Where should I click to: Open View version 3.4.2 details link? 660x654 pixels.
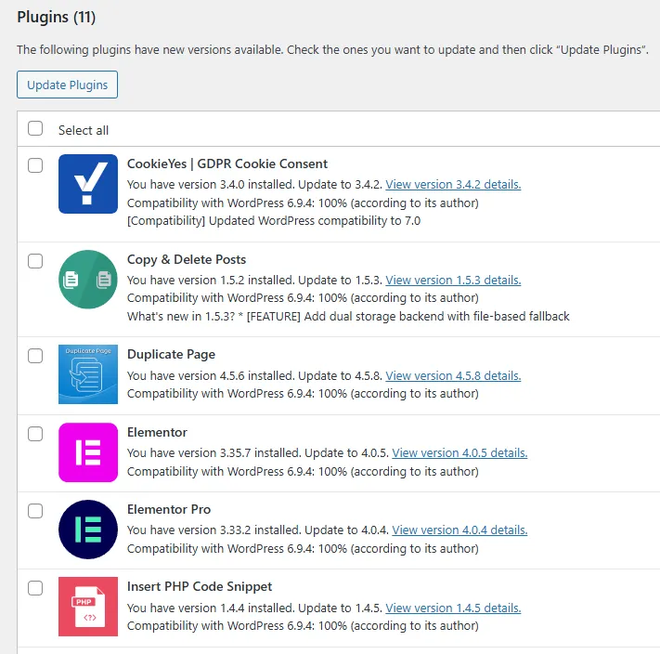(x=453, y=185)
